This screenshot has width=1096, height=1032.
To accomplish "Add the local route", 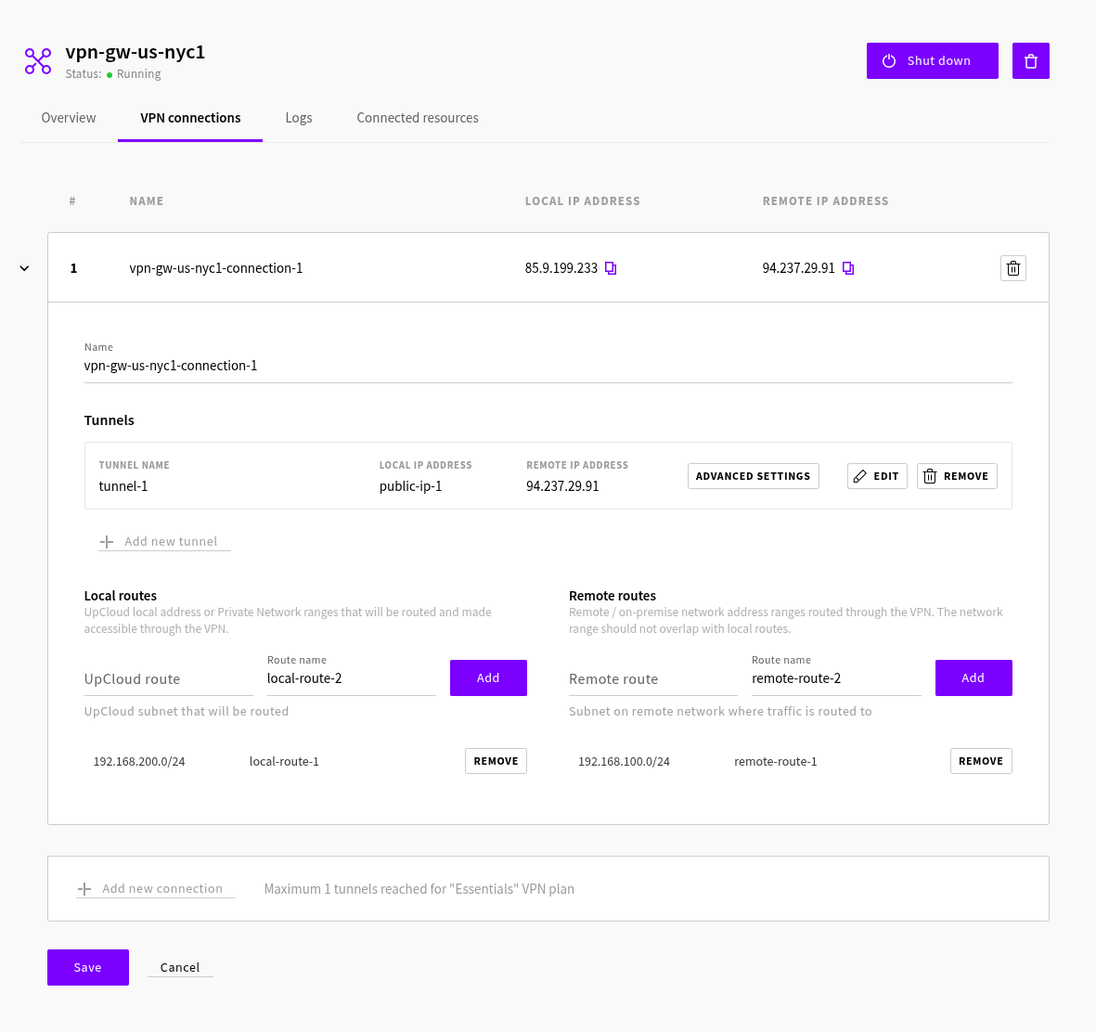I will 488,677.
